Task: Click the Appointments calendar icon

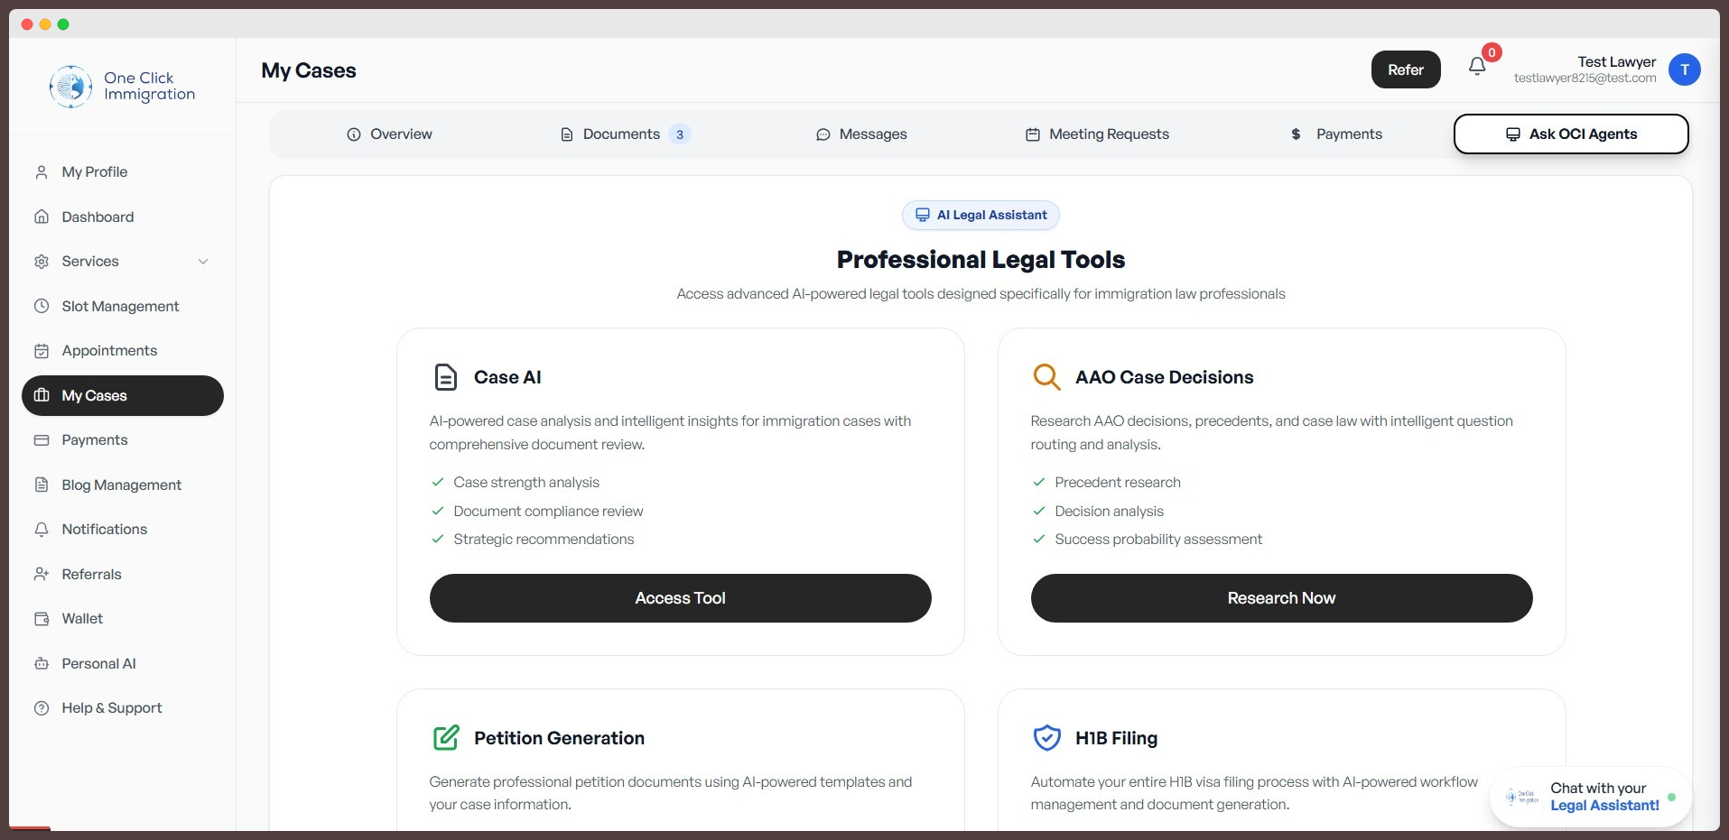Action: pos(42,350)
